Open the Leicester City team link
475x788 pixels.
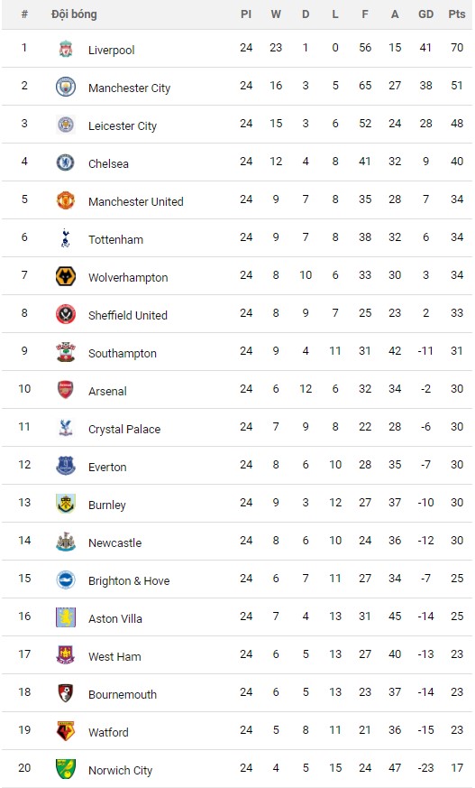[123, 125]
